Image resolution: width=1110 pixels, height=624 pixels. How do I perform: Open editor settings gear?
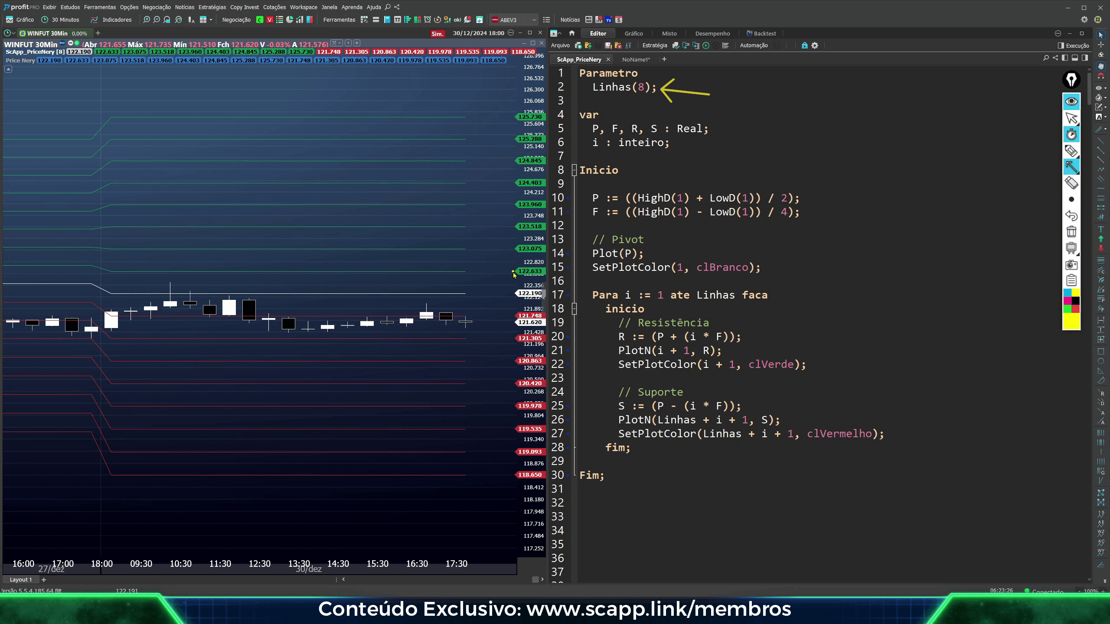tap(815, 45)
